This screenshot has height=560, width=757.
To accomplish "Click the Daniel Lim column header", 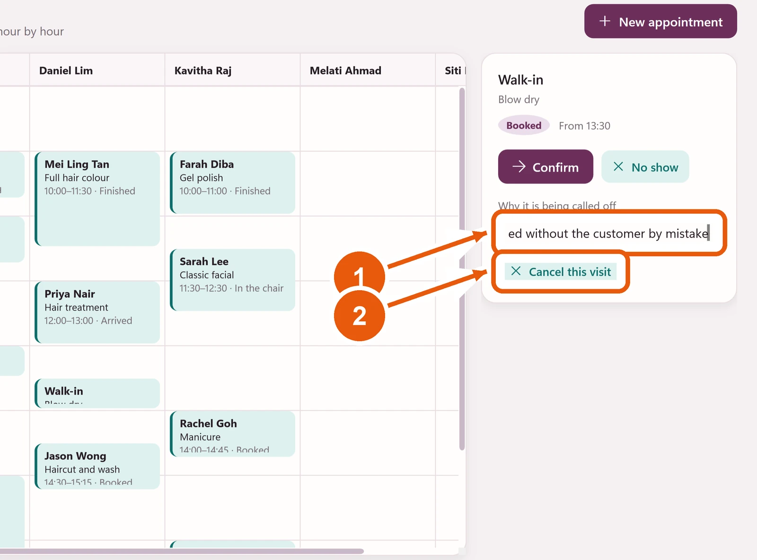I will pos(97,70).
